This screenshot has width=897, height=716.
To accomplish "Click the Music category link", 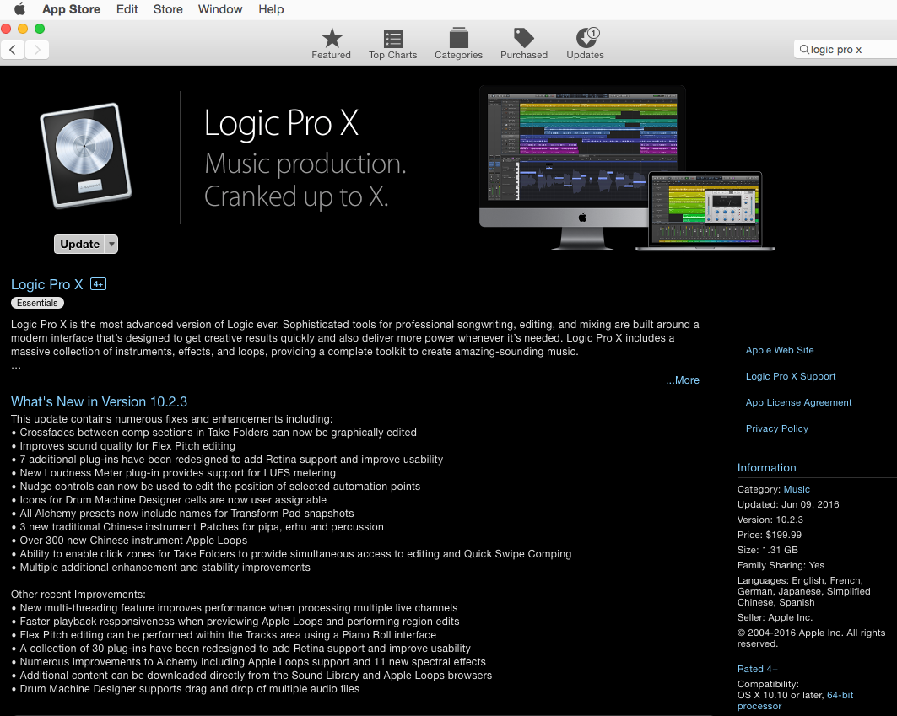I will (x=797, y=489).
